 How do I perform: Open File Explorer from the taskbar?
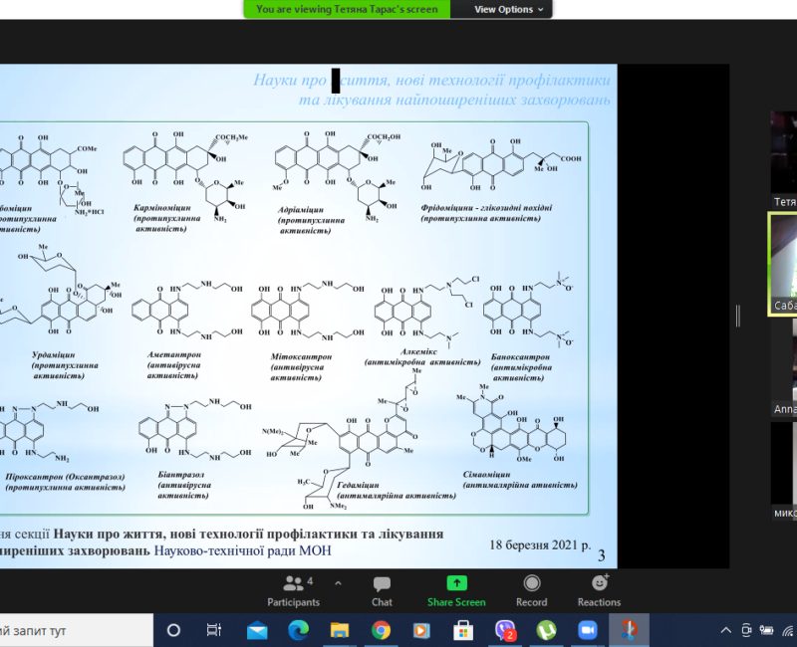click(x=340, y=630)
